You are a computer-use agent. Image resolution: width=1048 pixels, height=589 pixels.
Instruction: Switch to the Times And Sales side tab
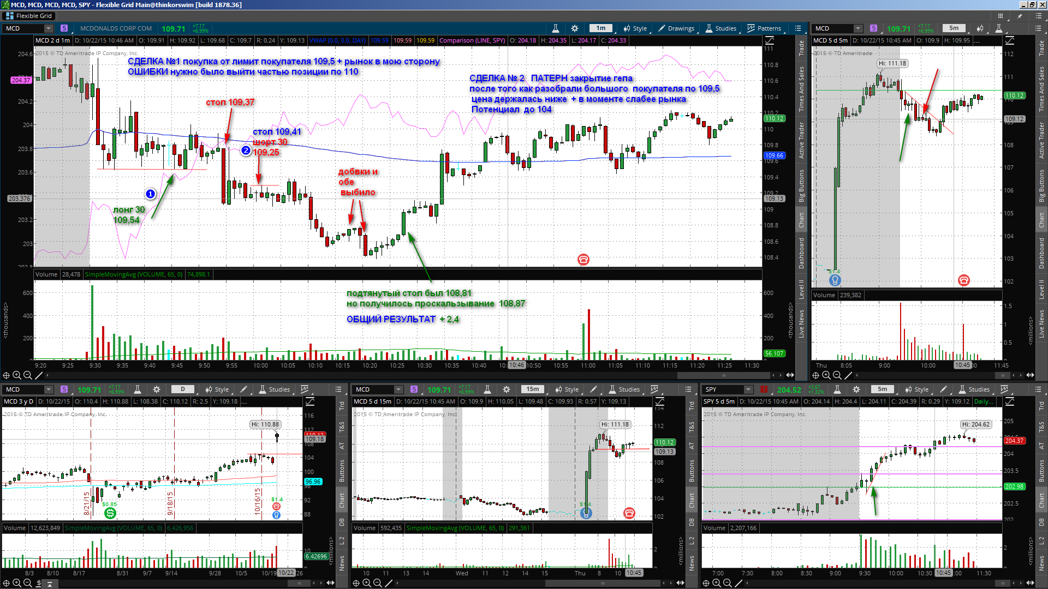tap(801, 89)
